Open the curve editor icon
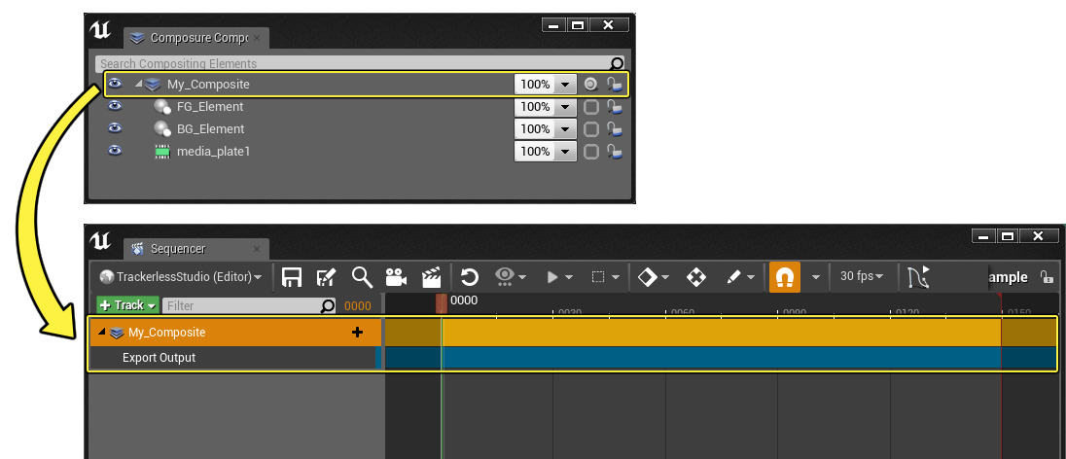The image size is (1066, 459). pos(918,277)
